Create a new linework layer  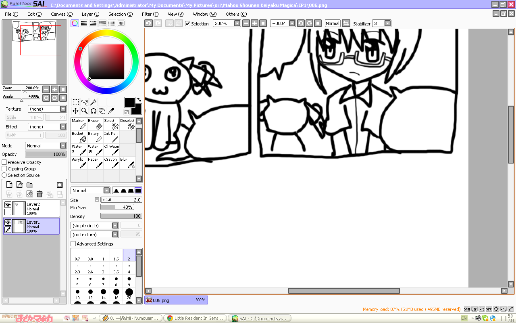tap(19, 185)
